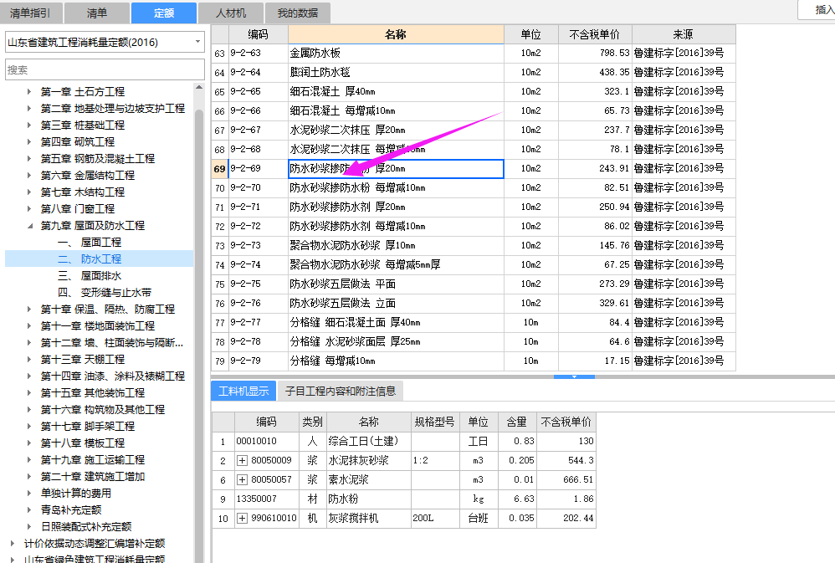Click the tree scrollbar up arrow
835x563 pixels.
tap(199, 87)
